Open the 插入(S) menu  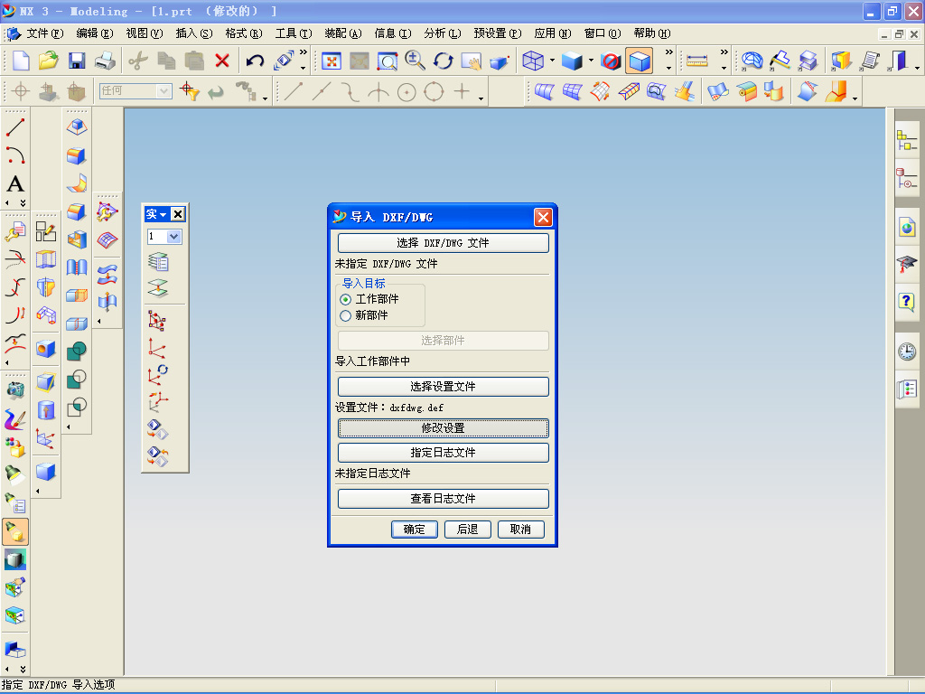tap(194, 33)
